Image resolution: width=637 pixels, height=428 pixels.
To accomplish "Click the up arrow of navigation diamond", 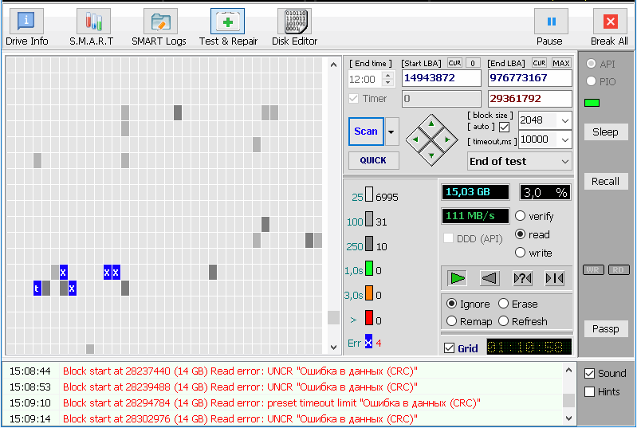I will coord(431,124).
